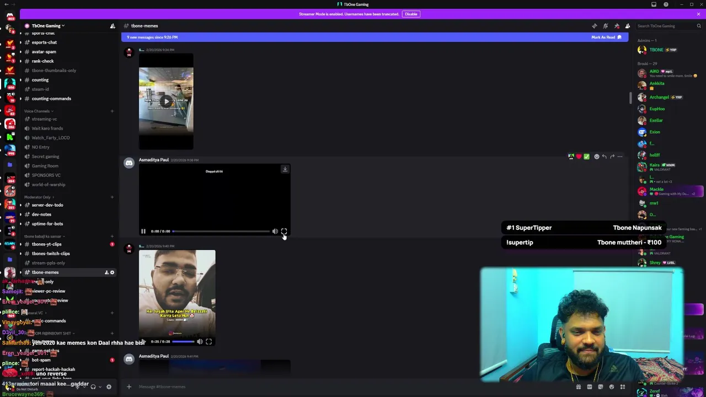Add green checkmark reaction to message
Image resolution: width=706 pixels, height=397 pixels.
586,157
